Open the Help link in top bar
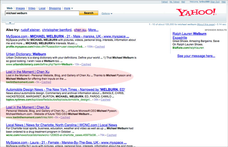 pos(223,2)
